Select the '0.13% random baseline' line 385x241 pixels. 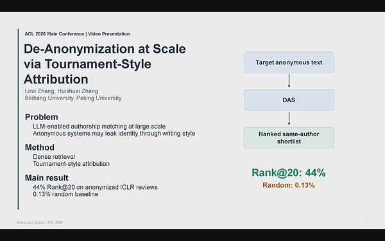(65, 194)
